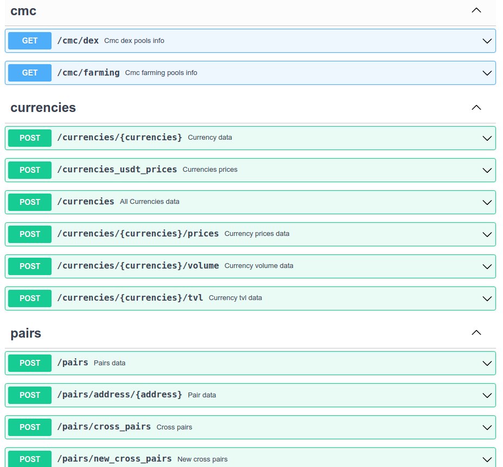Image resolution: width=503 pixels, height=467 pixels.
Task: Click the 'Cross pairs' endpoint description
Action: coord(174,427)
